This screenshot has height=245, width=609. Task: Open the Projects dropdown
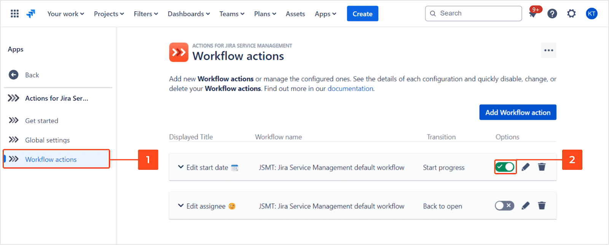[x=109, y=14]
